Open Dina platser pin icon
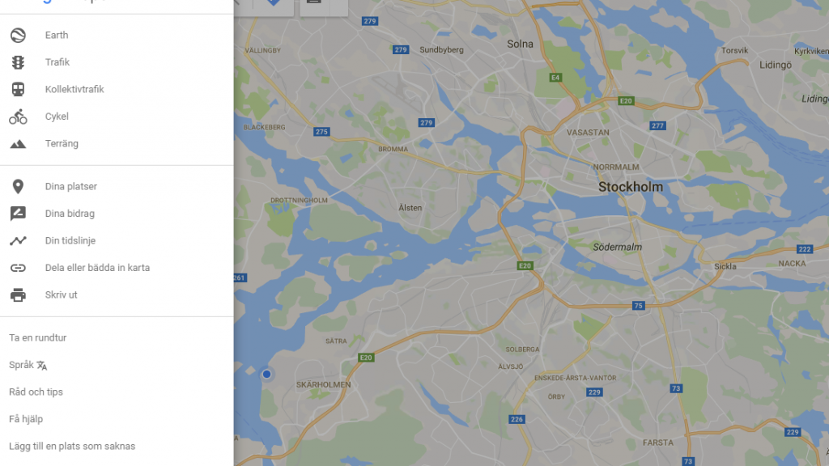The width and height of the screenshot is (829, 466). point(18,187)
